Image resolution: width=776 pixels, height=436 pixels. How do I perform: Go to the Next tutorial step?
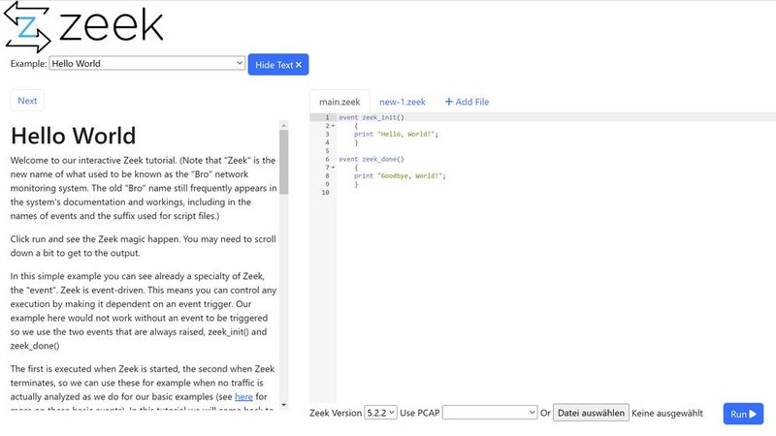click(27, 101)
